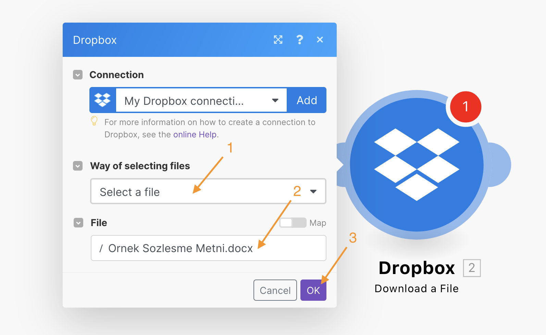The image size is (546, 335).
Task: Click the lightbulb hint icon
Action: pos(94,121)
